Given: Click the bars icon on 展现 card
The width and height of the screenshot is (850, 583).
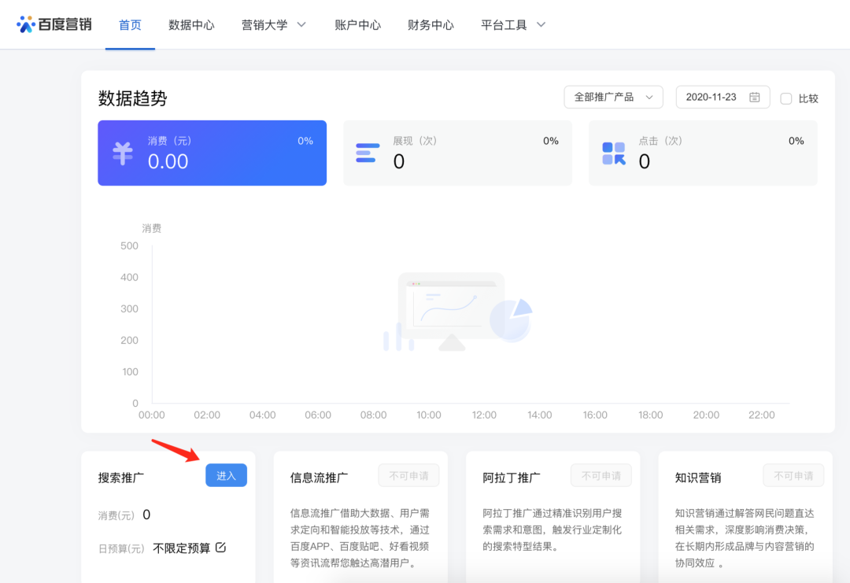Looking at the screenshot, I should pos(368,153).
